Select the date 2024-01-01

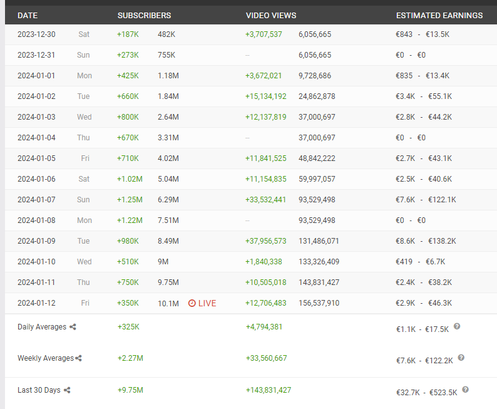point(36,75)
